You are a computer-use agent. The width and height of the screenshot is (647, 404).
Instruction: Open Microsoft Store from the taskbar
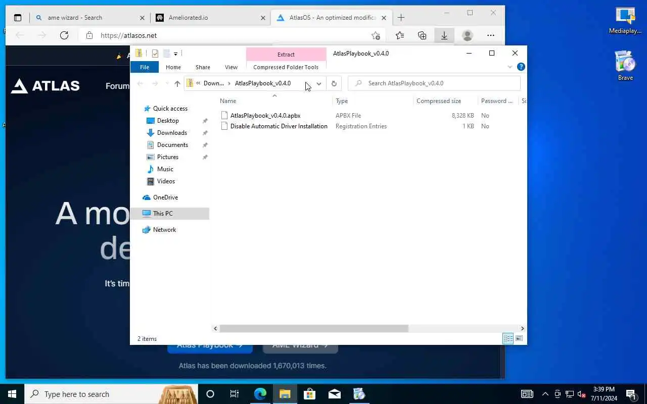pos(309,394)
